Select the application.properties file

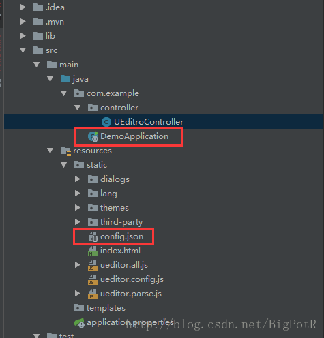(x=130, y=322)
